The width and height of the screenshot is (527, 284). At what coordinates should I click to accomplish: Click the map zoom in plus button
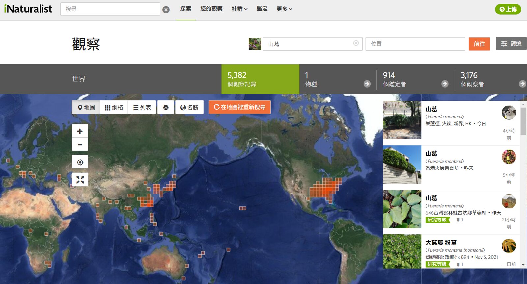coord(80,131)
